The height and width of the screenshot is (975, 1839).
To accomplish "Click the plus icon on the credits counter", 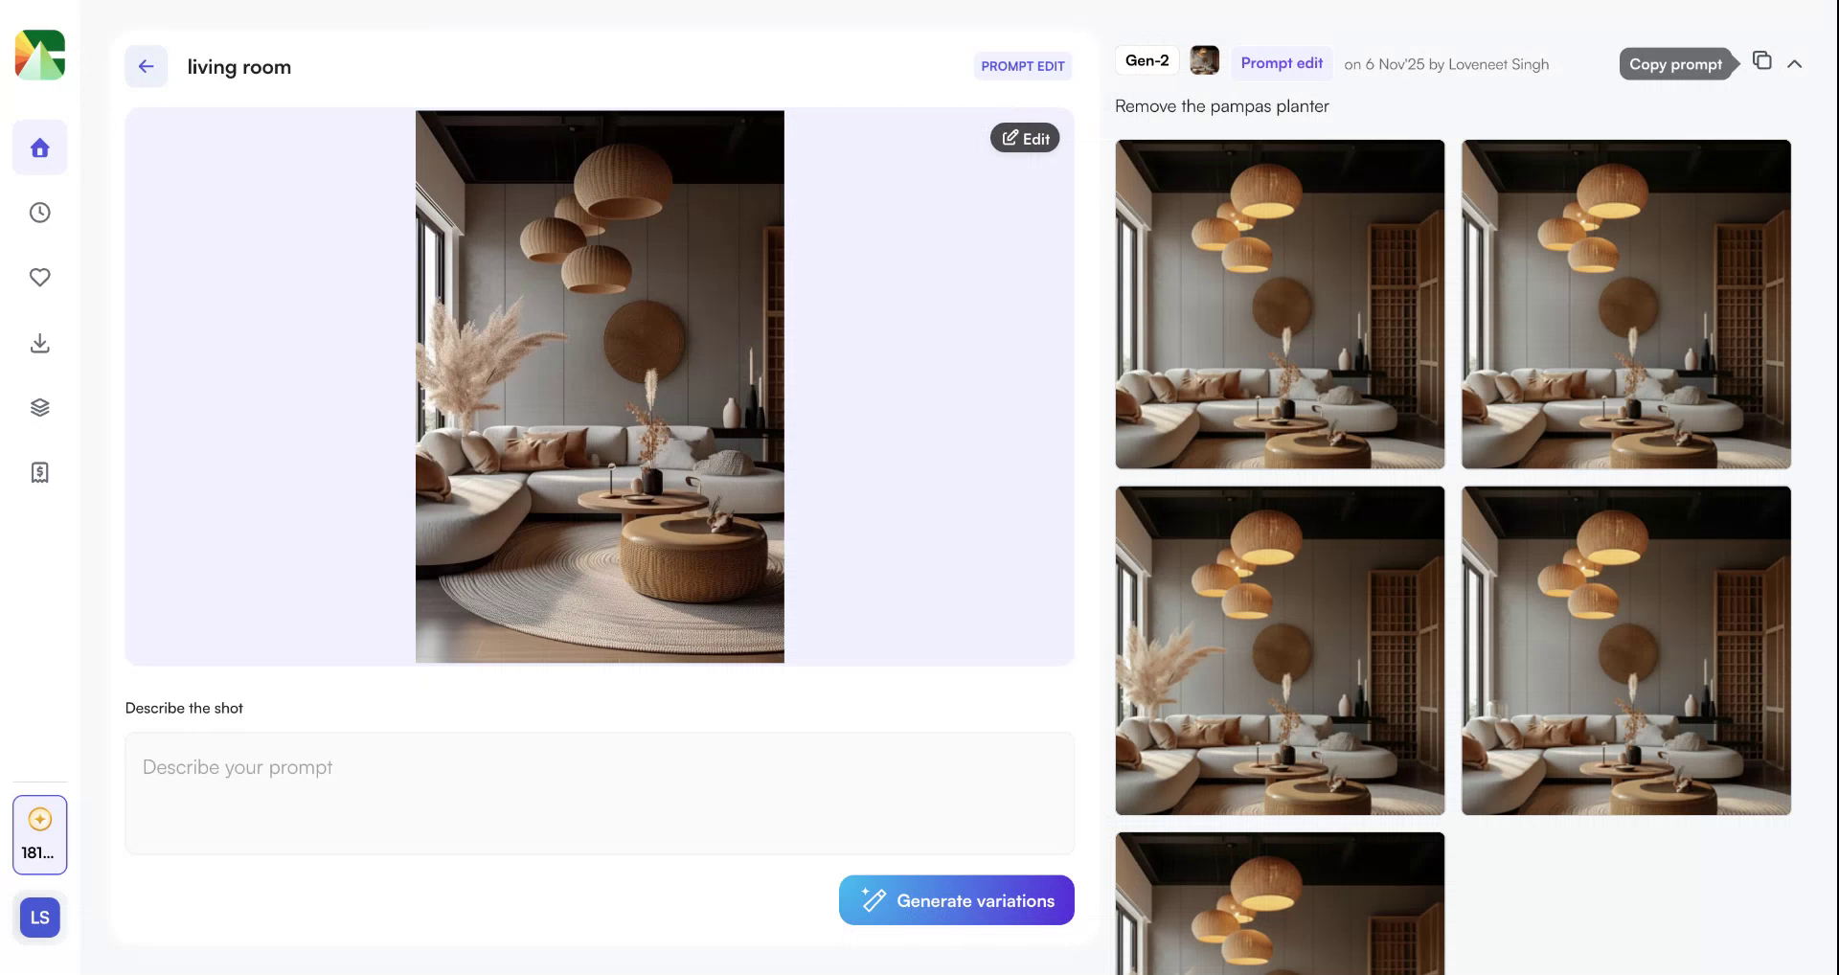I will (39, 819).
